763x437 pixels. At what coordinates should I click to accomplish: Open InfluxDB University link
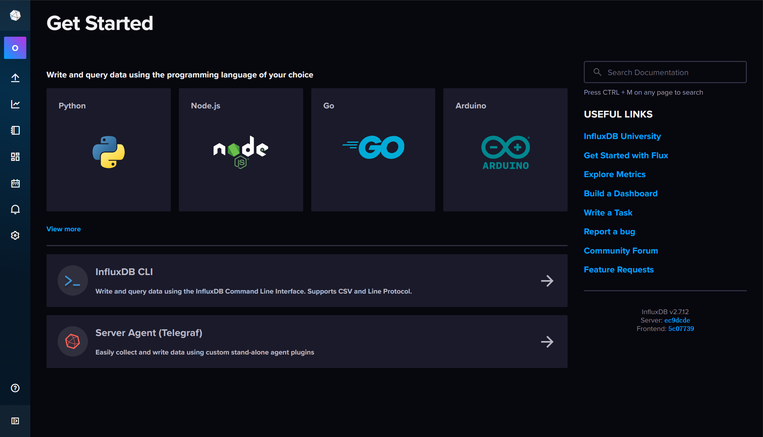coord(622,136)
